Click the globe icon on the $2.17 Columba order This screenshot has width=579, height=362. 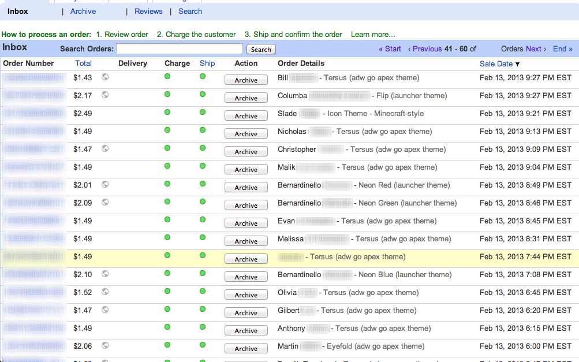pyautogui.click(x=105, y=95)
